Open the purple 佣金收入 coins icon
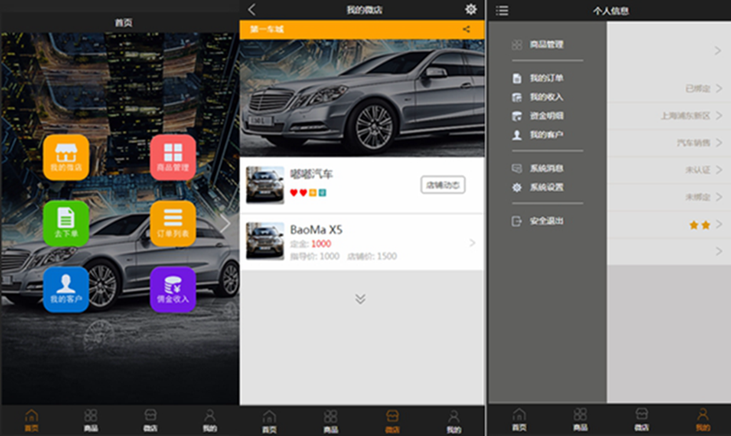This screenshot has height=436, width=731. tap(173, 289)
